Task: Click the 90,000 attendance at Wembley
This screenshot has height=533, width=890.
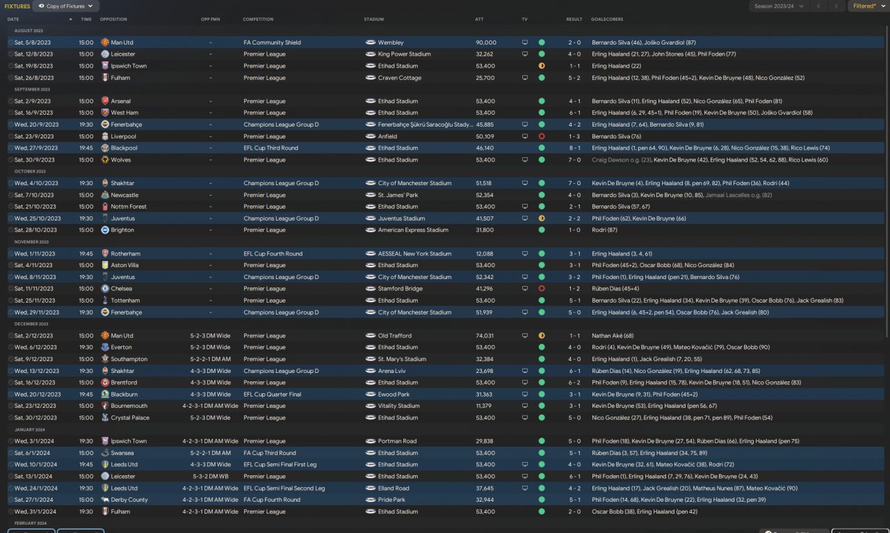Action: [486, 42]
